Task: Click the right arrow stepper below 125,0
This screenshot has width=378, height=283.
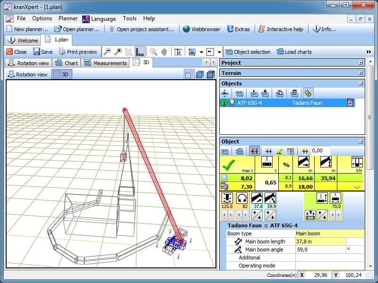Action: (231, 215)
